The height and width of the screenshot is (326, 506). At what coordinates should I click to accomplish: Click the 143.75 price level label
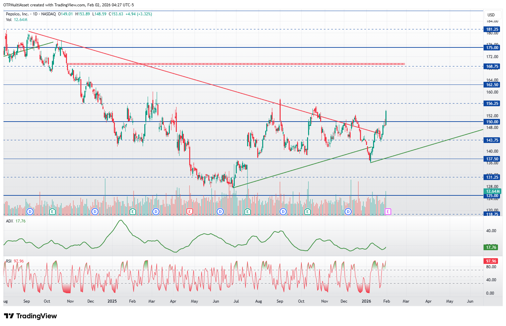coord(492,140)
